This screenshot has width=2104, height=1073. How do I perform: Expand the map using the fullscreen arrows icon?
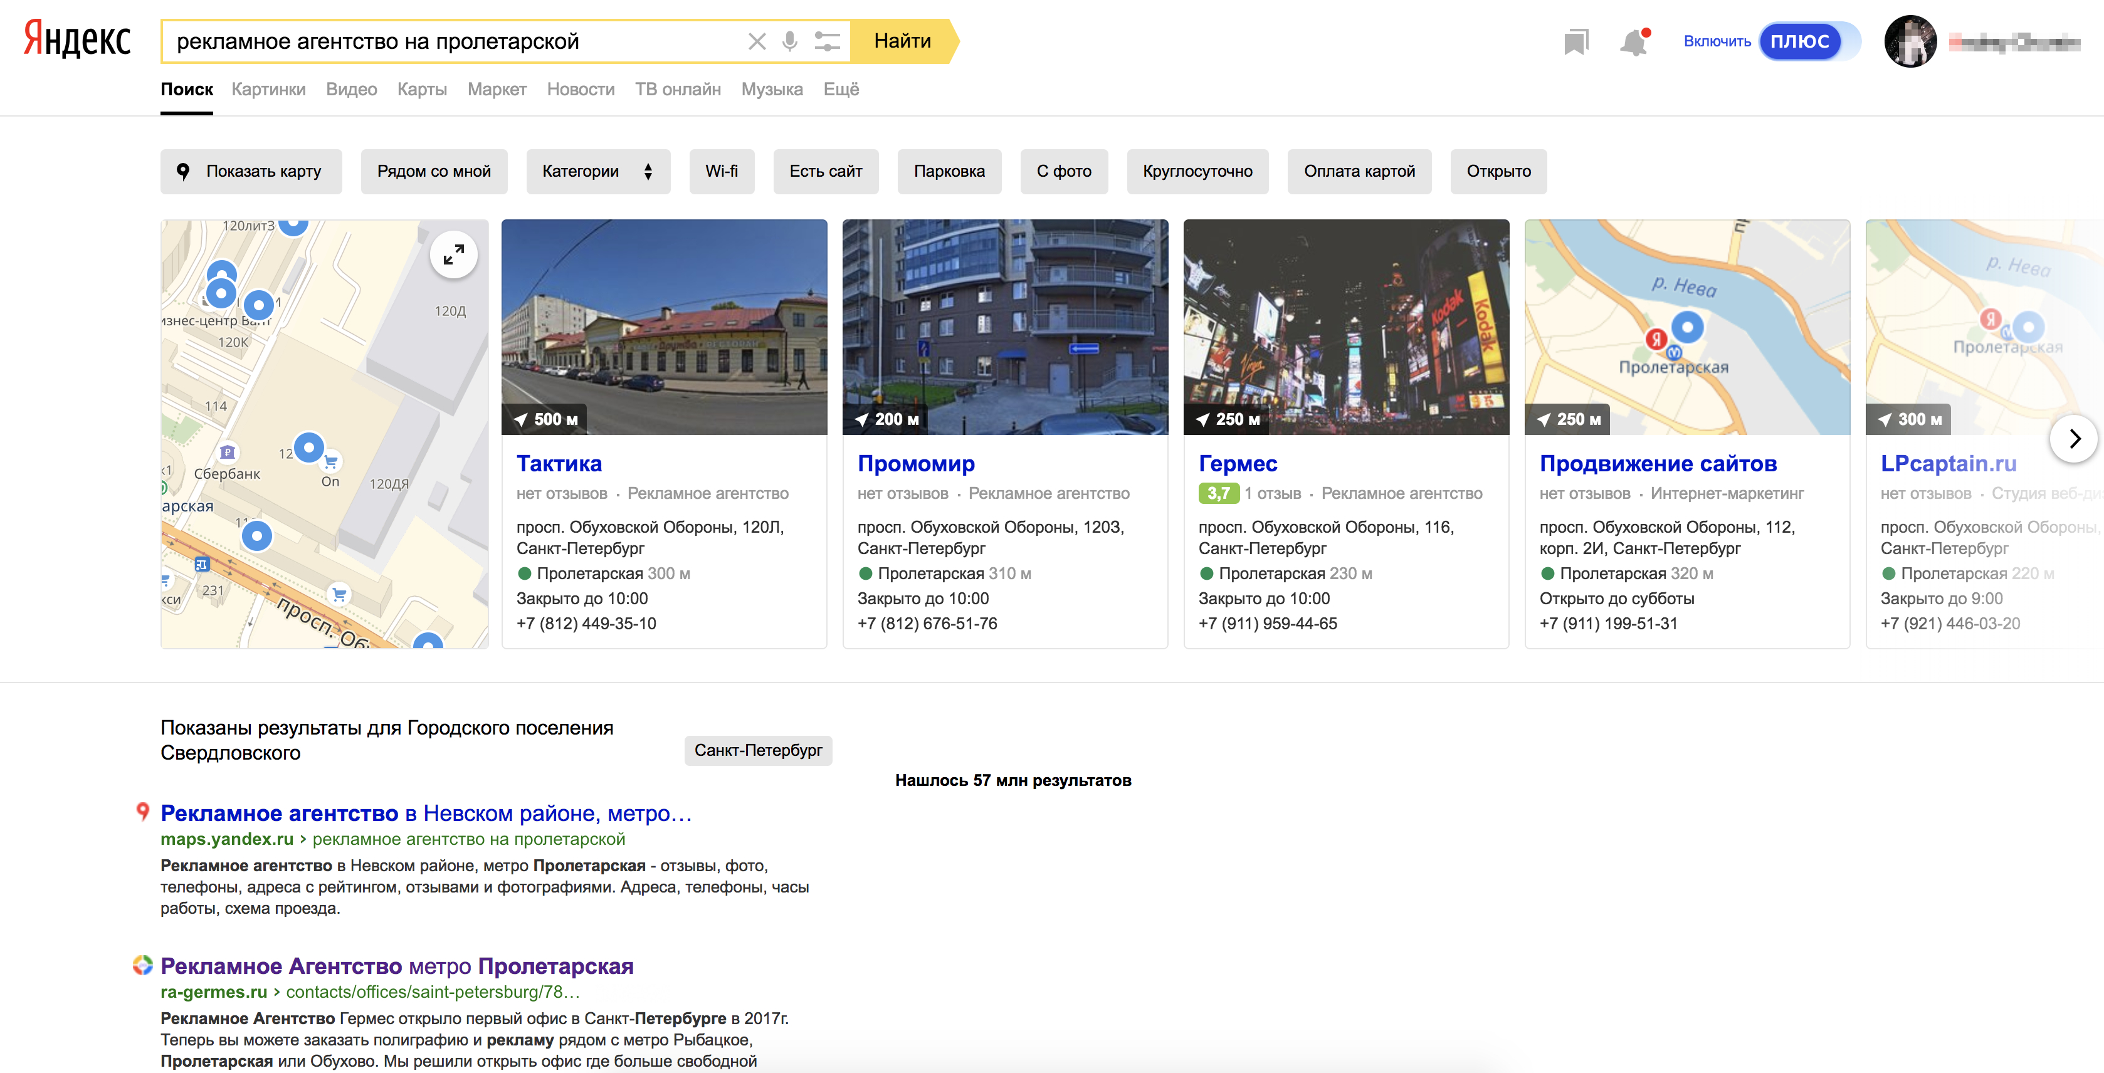click(x=454, y=254)
